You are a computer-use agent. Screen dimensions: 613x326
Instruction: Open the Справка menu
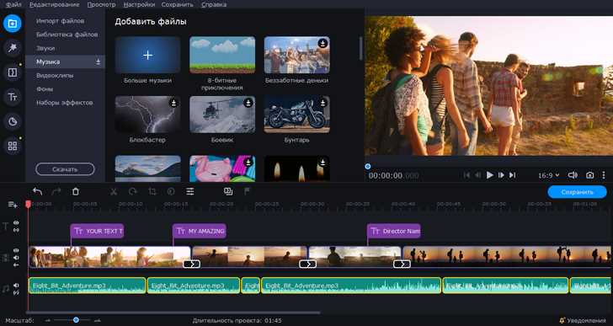pos(214,5)
